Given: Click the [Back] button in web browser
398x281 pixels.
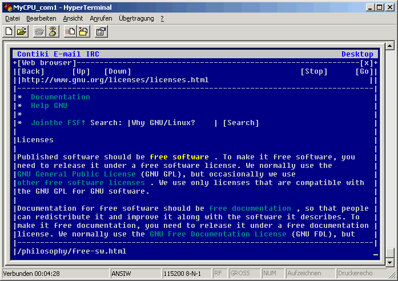Looking at the screenshot, I should tap(31, 71).
